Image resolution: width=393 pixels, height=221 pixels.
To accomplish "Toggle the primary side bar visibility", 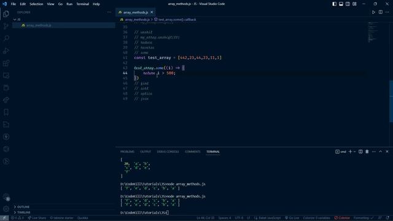I will tap(334, 4).
